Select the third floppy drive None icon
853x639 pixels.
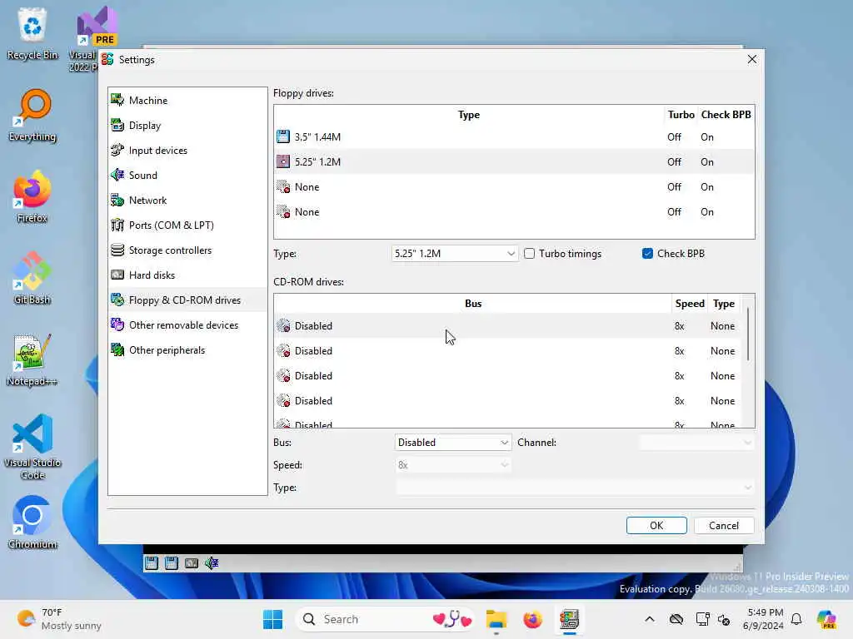pyautogui.click(x=283, y=187)
